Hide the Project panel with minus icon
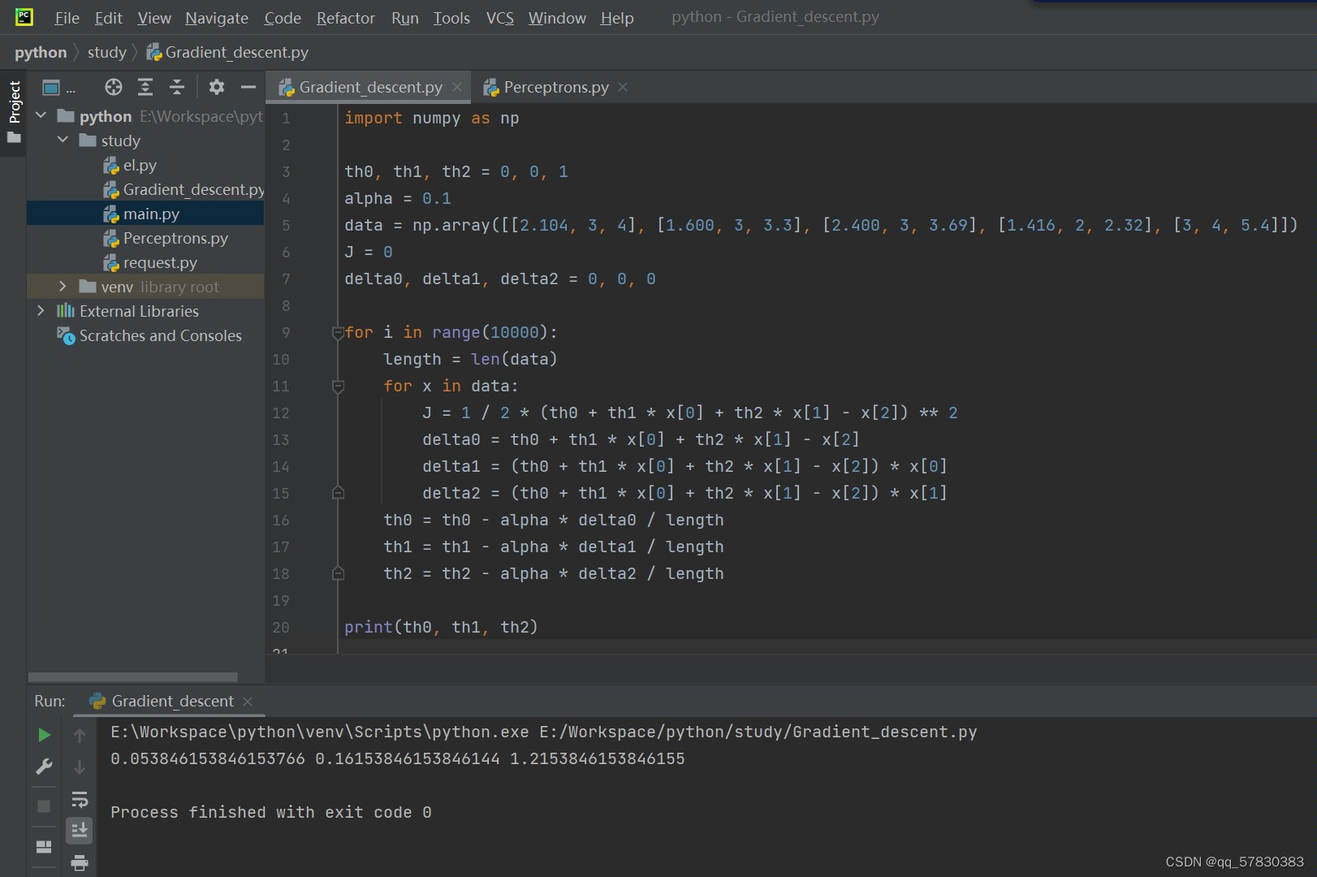This screenshot has width=1317, height=877. pos(248,87)
